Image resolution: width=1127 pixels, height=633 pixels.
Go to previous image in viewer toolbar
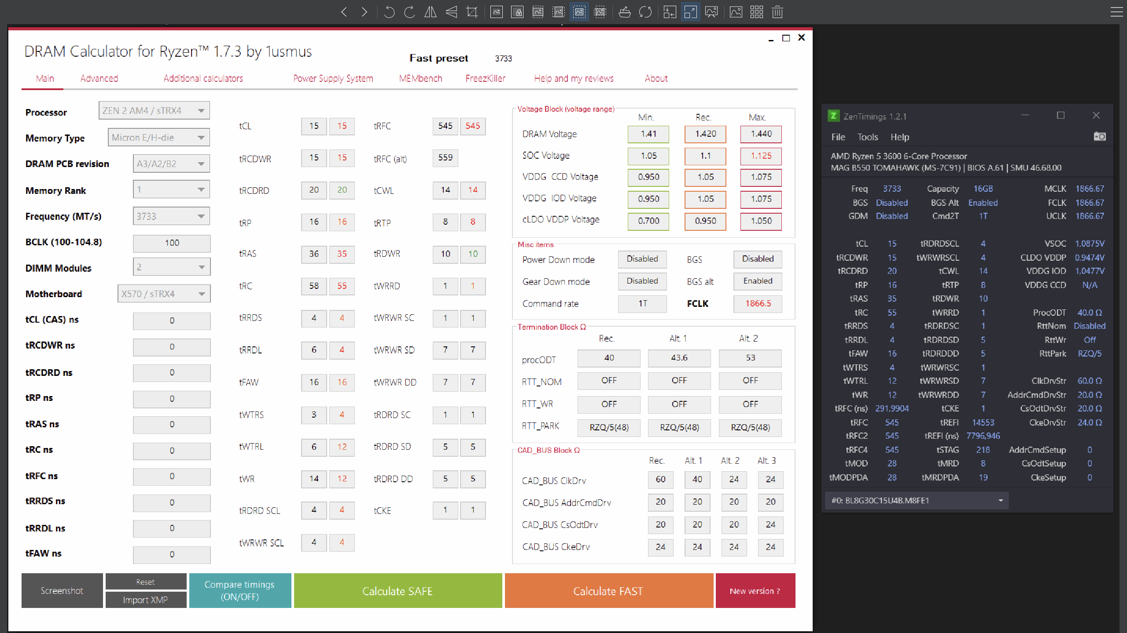point(344,12)
